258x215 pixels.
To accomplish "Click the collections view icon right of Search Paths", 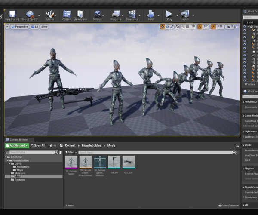I will pyautogui.click(x=60, y=152).
